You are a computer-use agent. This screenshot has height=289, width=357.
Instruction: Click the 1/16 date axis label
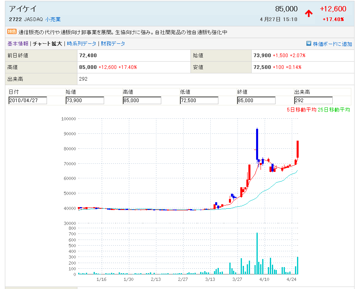[101, 279]
